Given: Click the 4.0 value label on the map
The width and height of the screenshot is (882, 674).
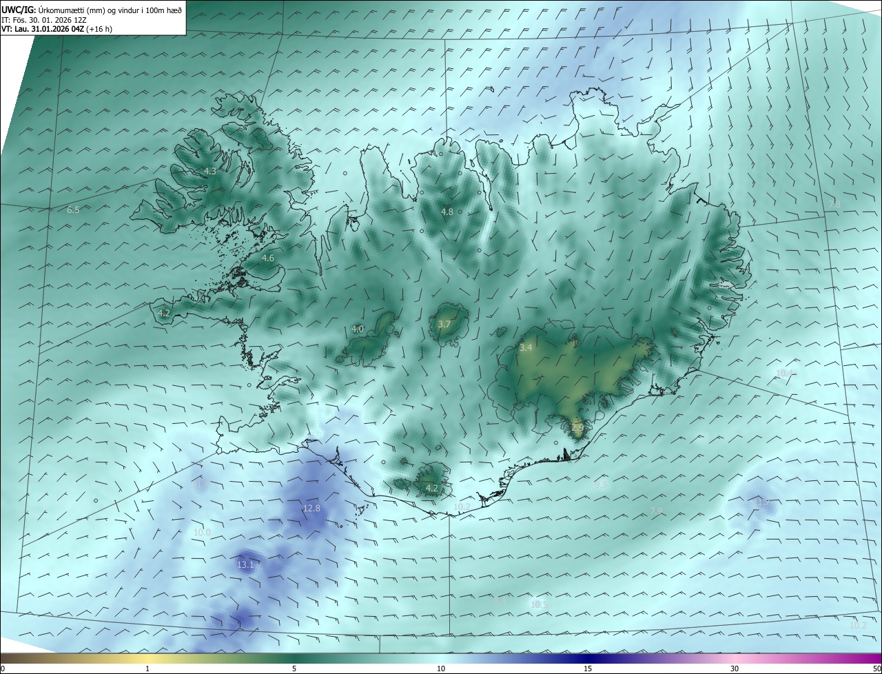Looking at the screenshot, I should point(358,329).
